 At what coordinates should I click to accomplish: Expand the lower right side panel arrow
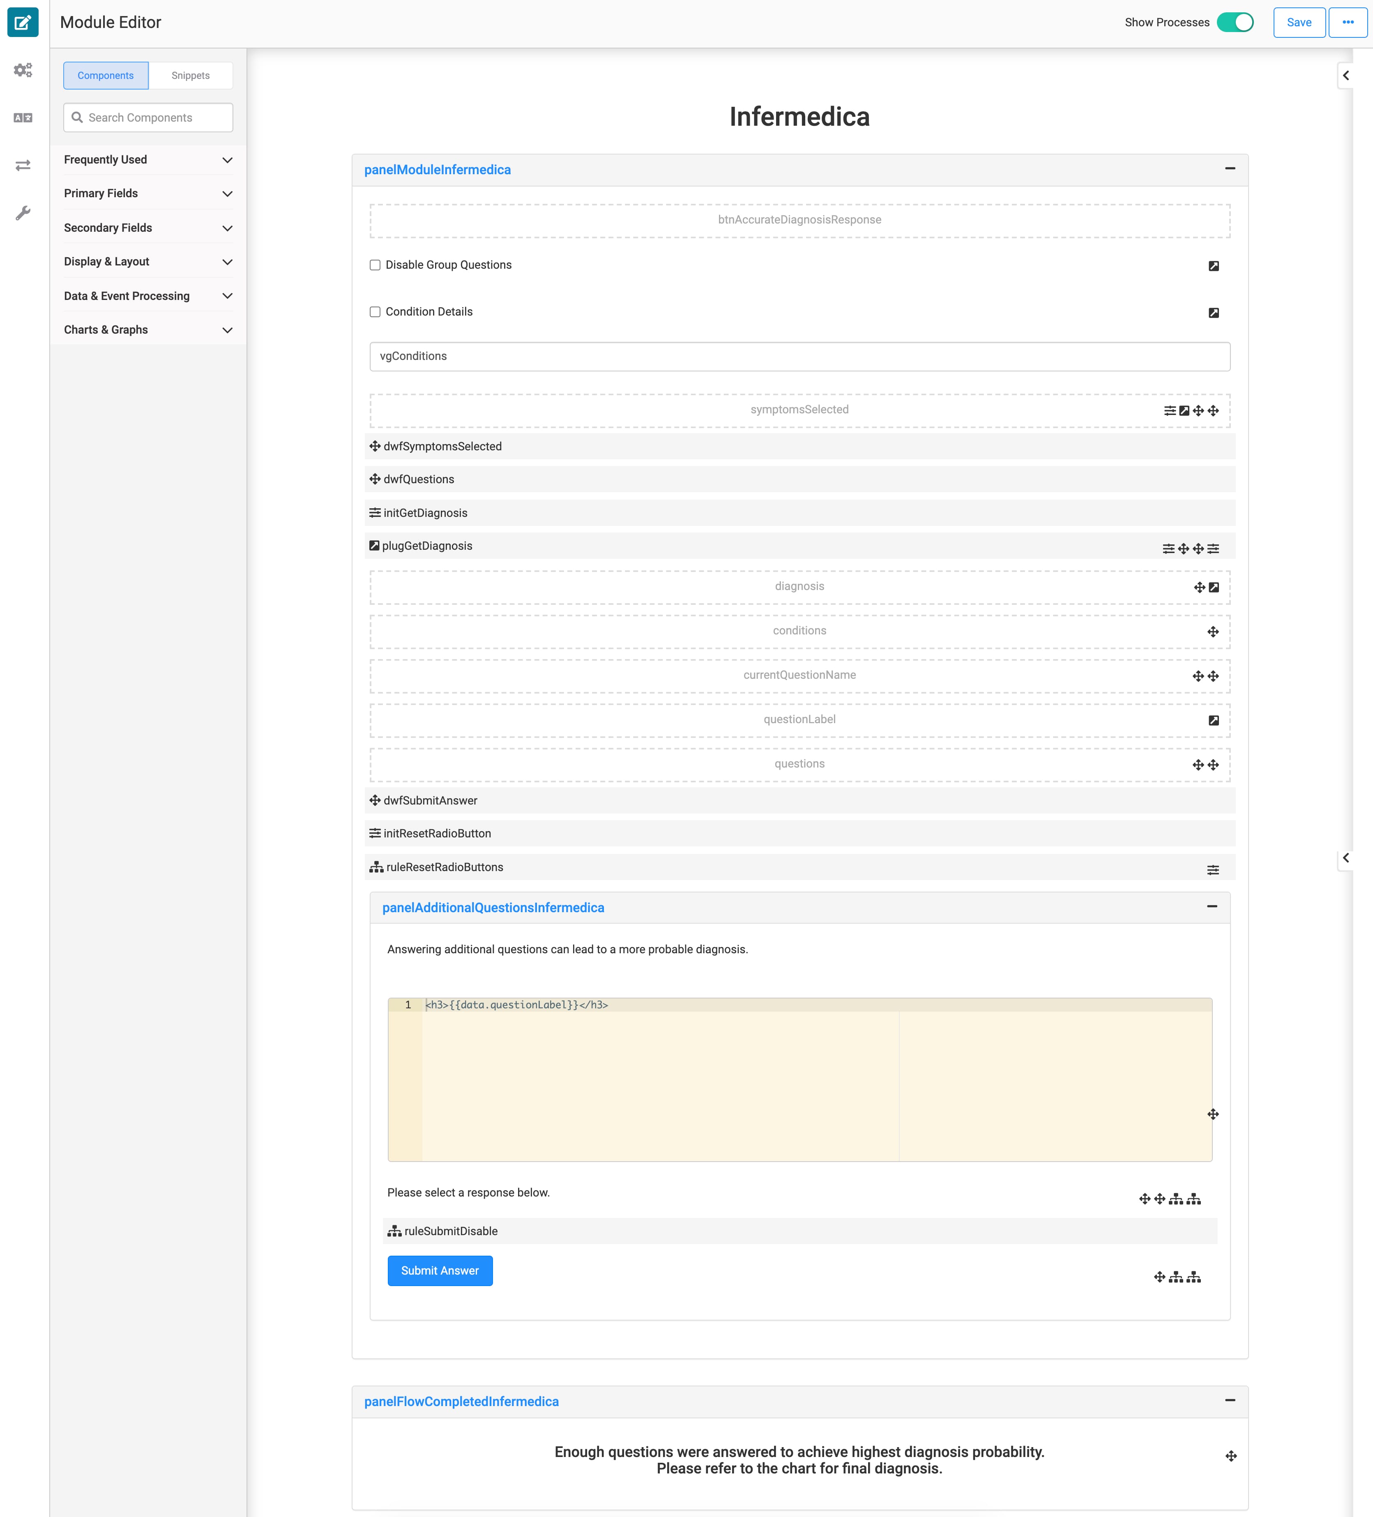click(x=1346, y=858)
